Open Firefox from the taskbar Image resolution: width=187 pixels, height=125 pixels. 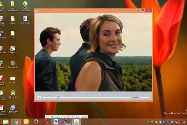tap(36, 122)
